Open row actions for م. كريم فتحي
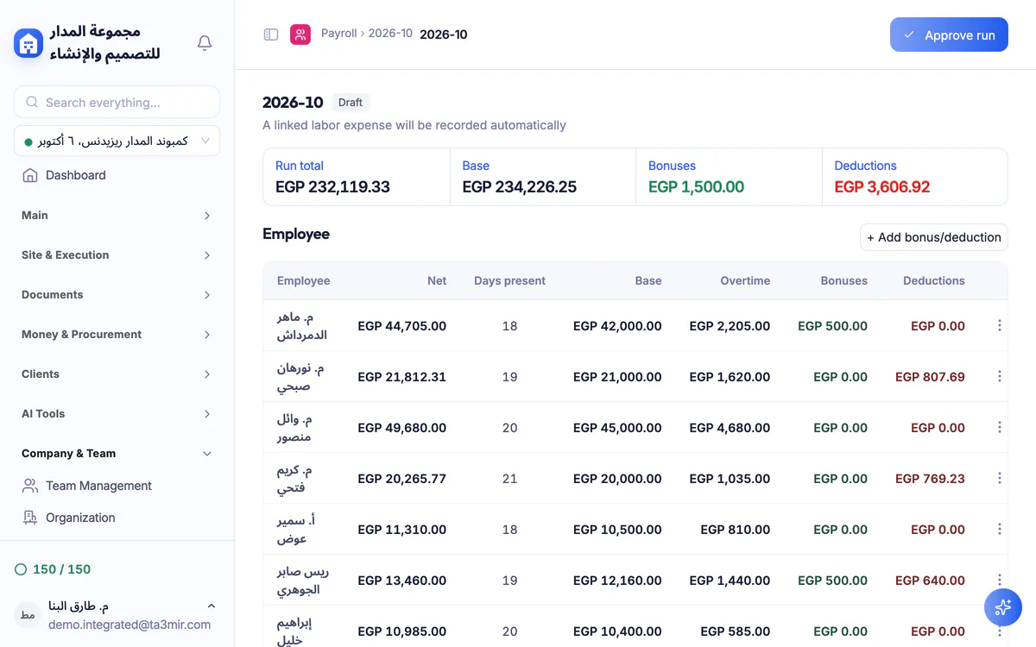Screen dimensions: 1036x647 point(1000,478)
